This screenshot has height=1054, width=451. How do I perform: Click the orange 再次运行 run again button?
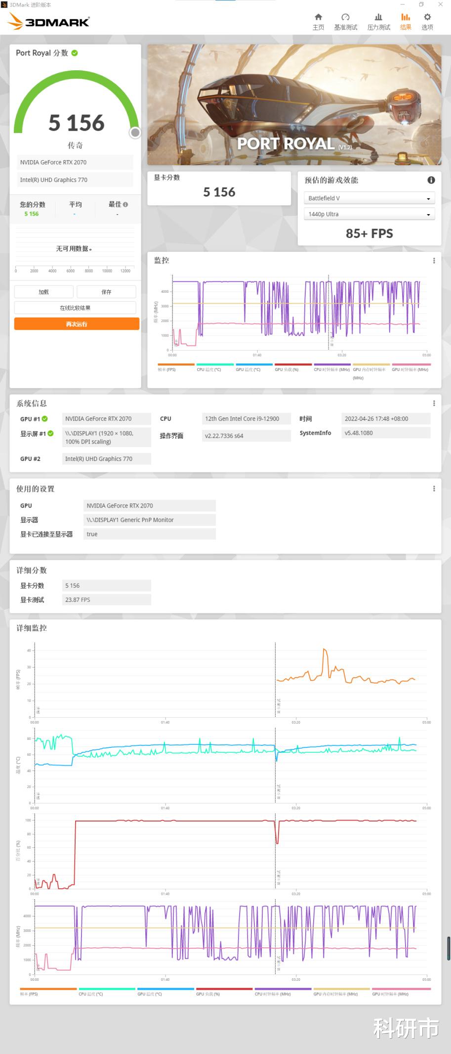(x=77, y=324)
